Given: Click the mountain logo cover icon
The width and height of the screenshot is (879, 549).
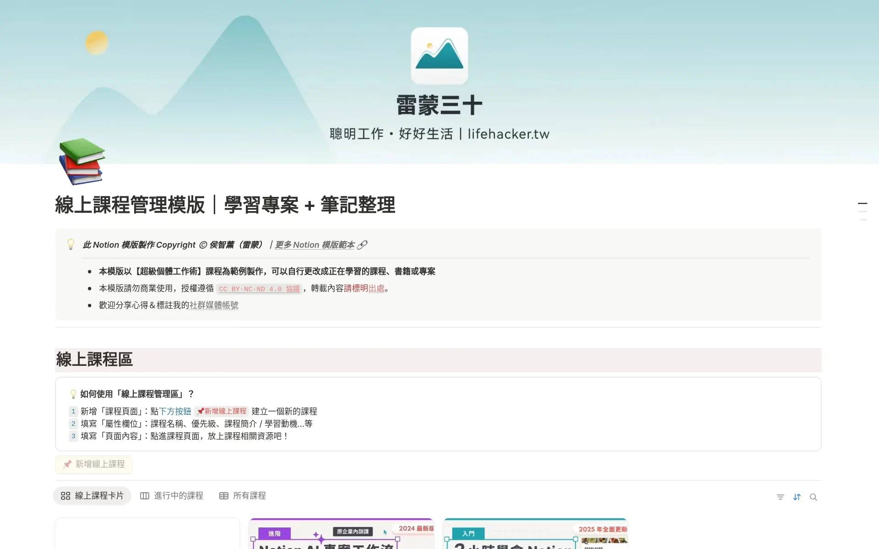Looking at the screenshot, I should coord(439,55).
